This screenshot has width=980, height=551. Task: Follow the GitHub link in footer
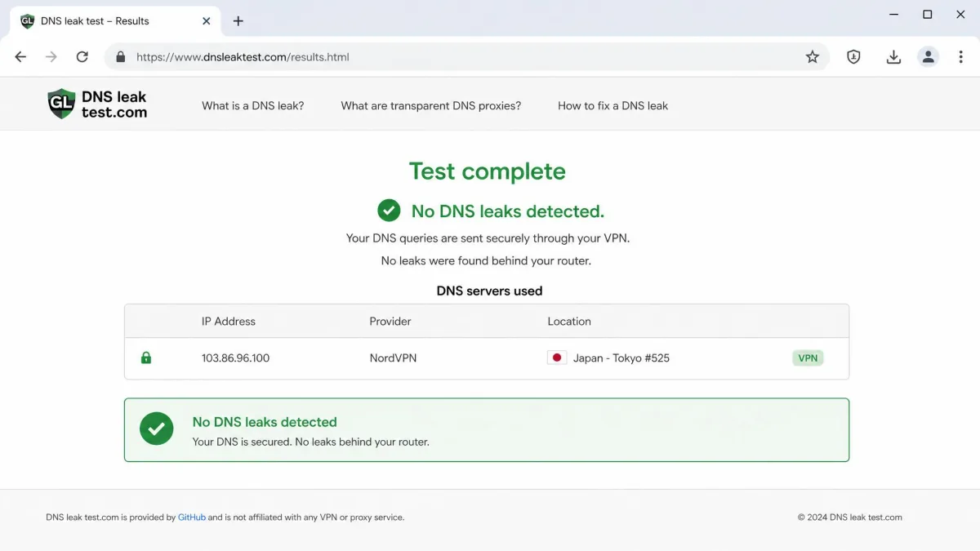pyautogui.click(x=192, y=517)
